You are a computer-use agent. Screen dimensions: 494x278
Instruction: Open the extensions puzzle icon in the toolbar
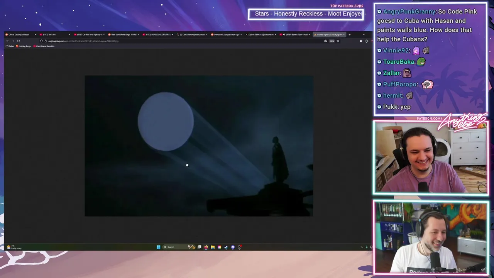pyautogui.click(x=367, y=41)
